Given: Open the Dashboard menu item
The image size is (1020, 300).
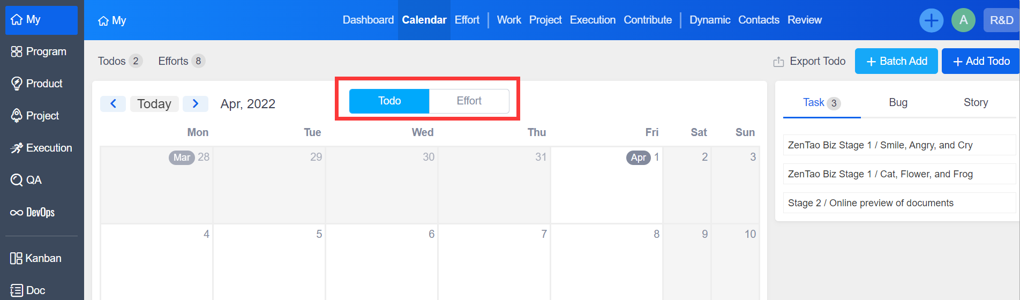Looking at the screenshot, I should tap(368, 20).
